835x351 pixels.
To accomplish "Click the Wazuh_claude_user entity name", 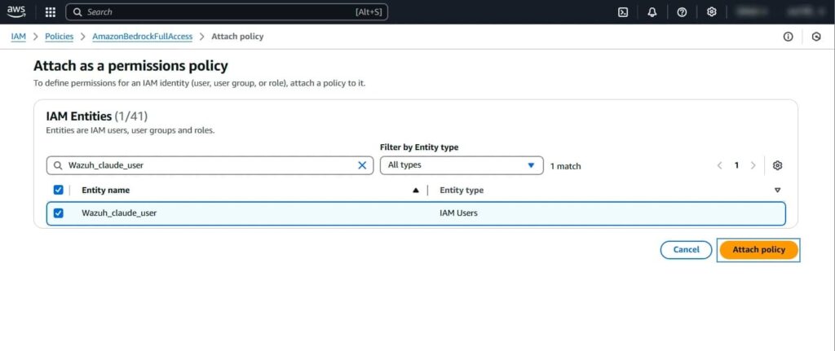I will (119, 213).
